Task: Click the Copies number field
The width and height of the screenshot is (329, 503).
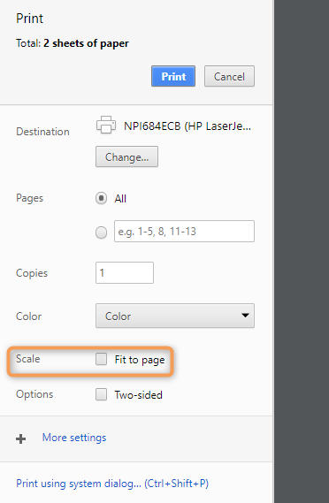Action: [125, 272]
